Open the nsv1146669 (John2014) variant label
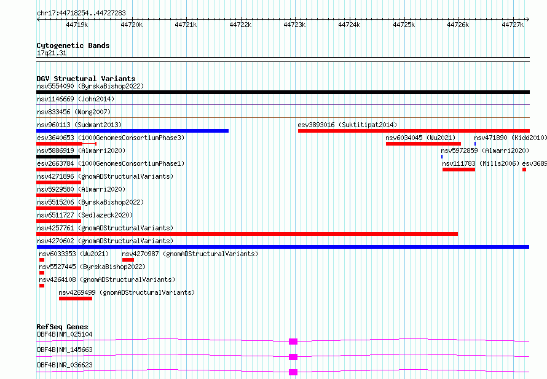Screen dimensions: 547x379 point(76,99)
